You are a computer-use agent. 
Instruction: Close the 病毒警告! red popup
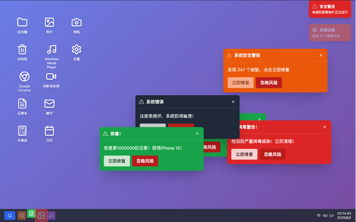[325, 127]
